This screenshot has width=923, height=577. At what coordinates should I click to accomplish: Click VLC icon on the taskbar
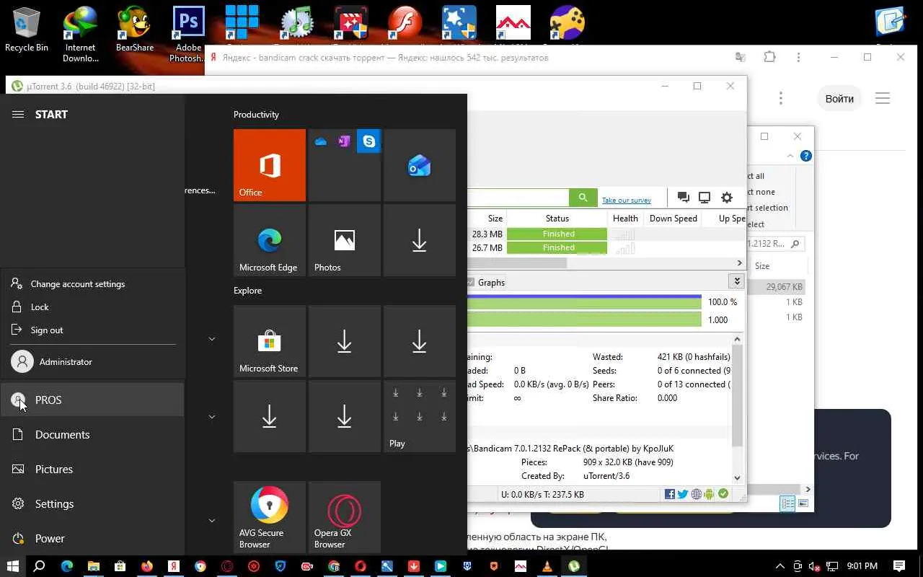click(547, 566)
